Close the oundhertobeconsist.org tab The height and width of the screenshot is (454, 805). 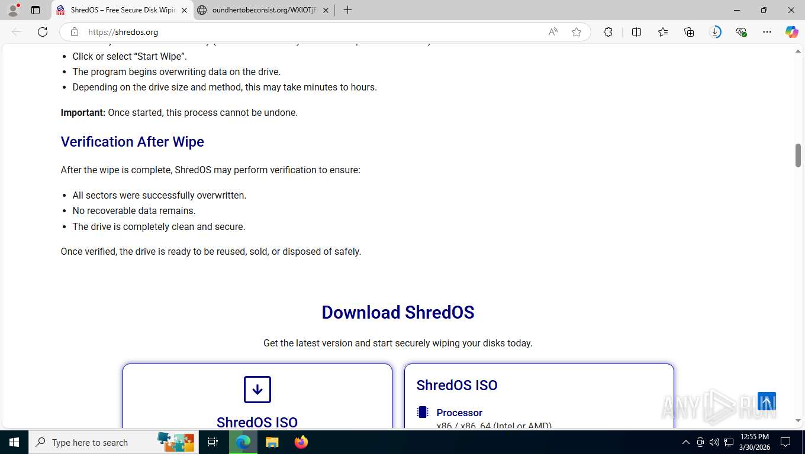pyautogui.click(x=326, y=10)
